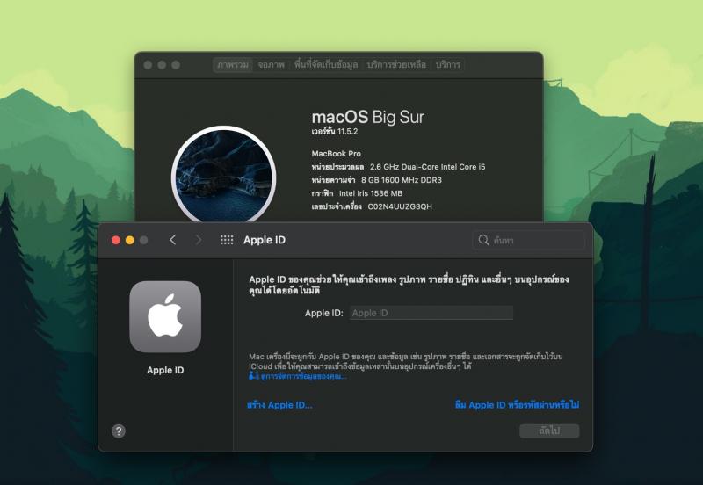This screenshot has height=485, width=703.
Task: Show all preferences grid icon
Action: point(227,240)
